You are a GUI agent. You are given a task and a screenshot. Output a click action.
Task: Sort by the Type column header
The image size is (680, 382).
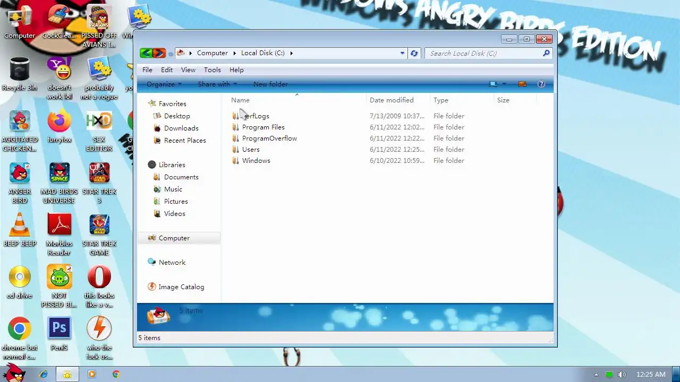tap(461, 100)
